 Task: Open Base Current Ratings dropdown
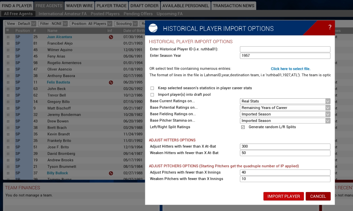coord(285,101)
